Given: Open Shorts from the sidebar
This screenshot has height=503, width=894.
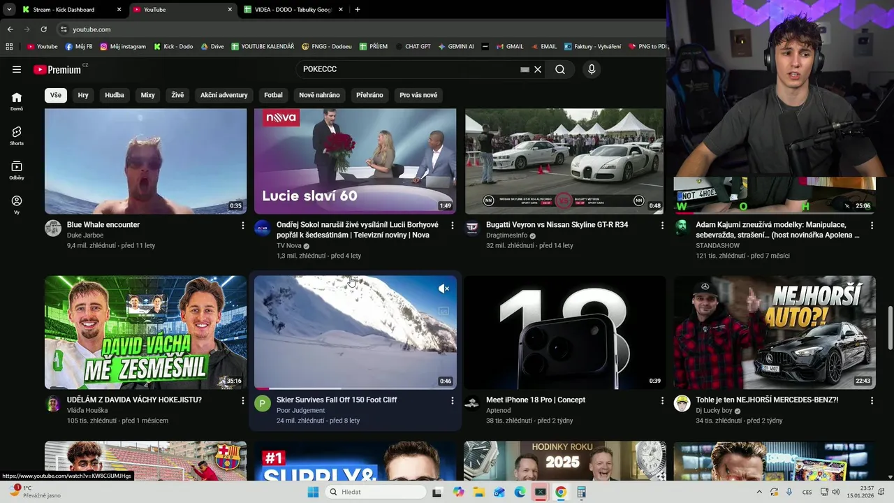Looking at the screenshot, I should 17,136.
